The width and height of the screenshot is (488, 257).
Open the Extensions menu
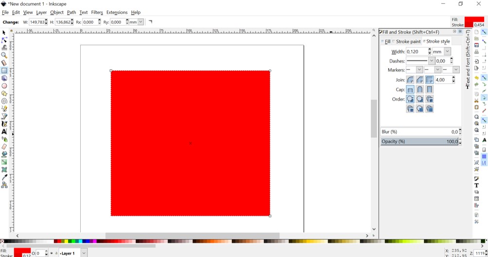[117, 13]
